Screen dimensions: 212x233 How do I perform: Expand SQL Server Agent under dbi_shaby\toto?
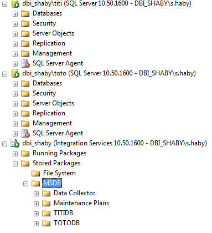point(15,134)
